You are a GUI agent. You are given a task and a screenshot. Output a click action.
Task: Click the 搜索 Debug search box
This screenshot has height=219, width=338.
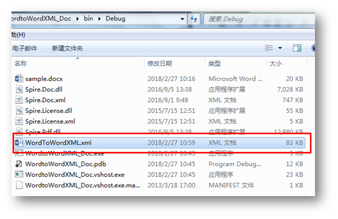point(259,19)
